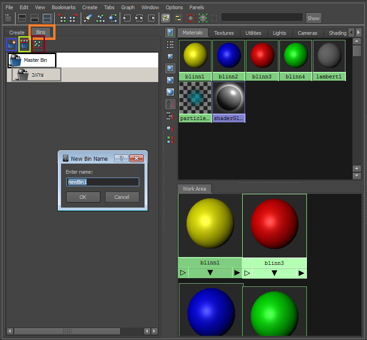
Task: Sort swatches by time clock icon
Action: tap(170, 128)
